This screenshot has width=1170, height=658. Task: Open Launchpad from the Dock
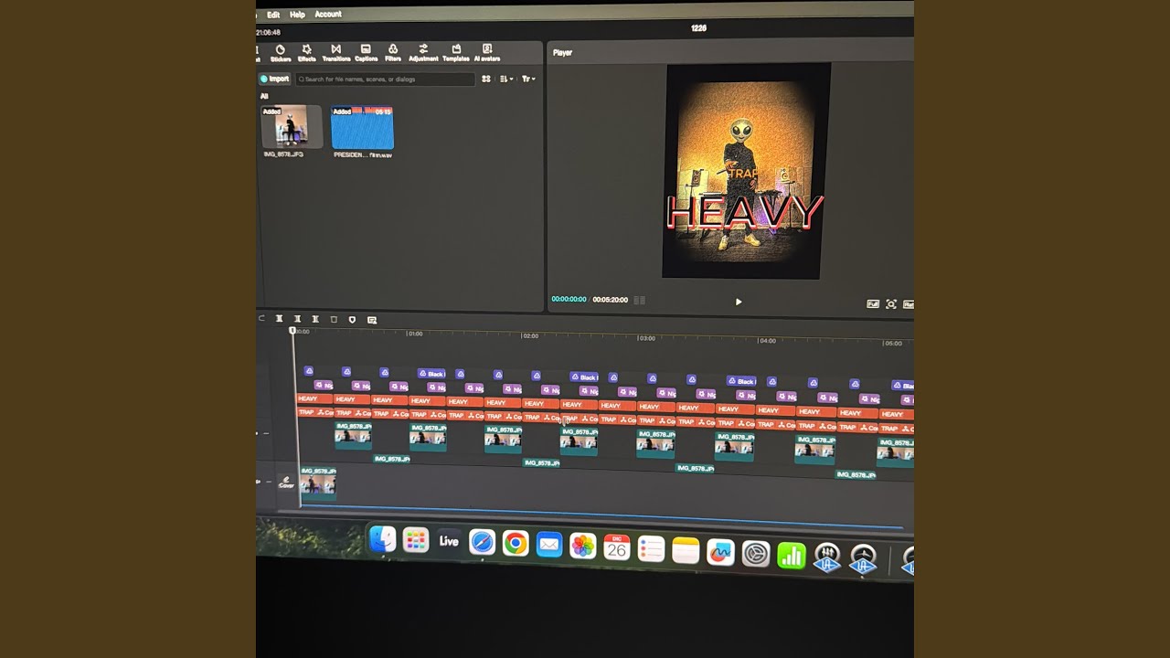click(x=416, y=541)
